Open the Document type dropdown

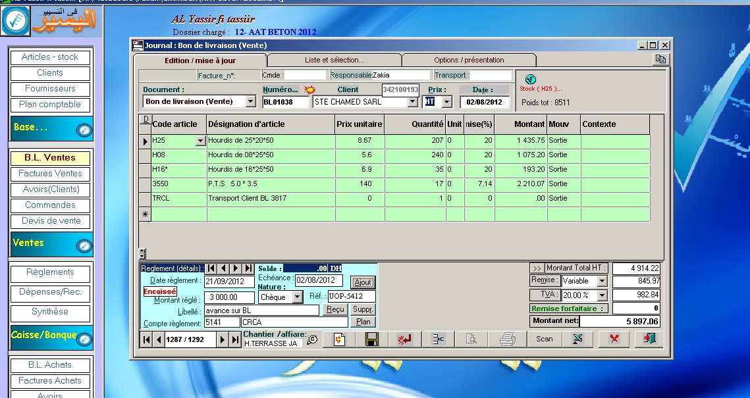click(x=251, y=101)
